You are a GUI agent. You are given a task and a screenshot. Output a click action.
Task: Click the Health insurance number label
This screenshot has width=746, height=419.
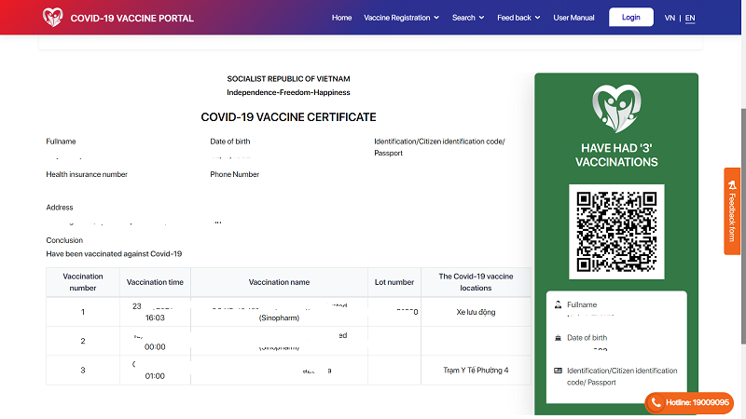87,174
